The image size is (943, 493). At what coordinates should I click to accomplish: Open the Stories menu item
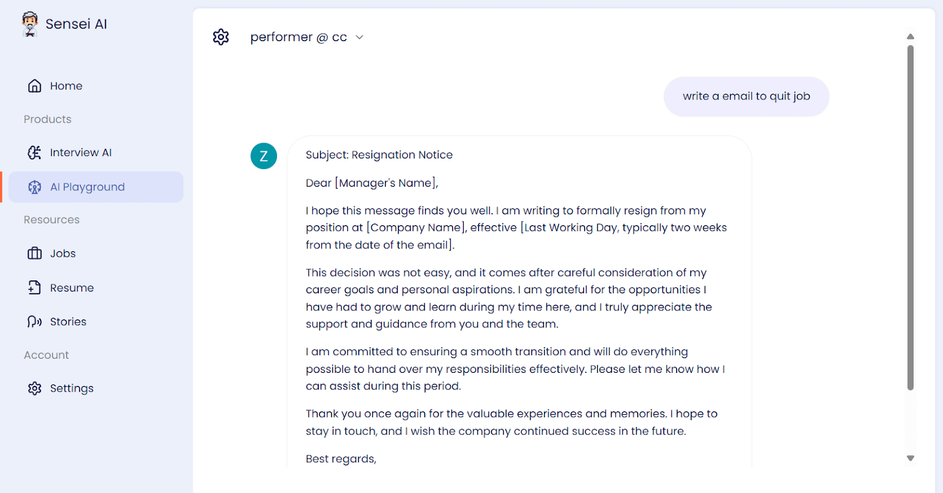[x=95, y=322]
